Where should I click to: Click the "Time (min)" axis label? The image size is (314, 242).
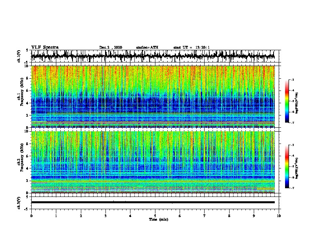pos(159,219)
